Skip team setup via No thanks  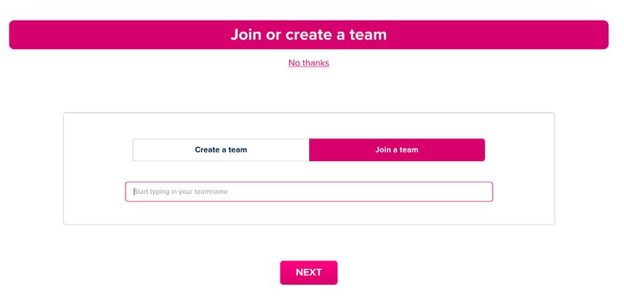point(308,63)
